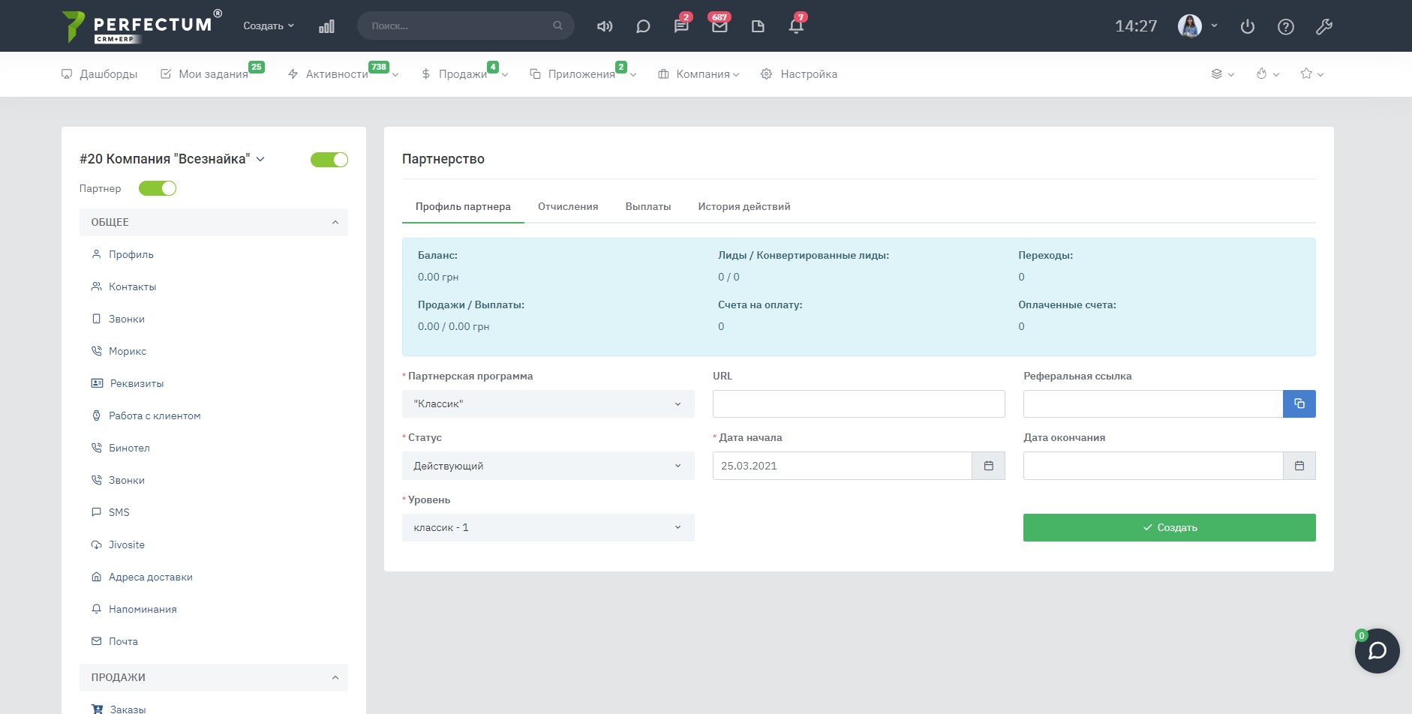Open the sound announcements speaker icon

(604, 26)
